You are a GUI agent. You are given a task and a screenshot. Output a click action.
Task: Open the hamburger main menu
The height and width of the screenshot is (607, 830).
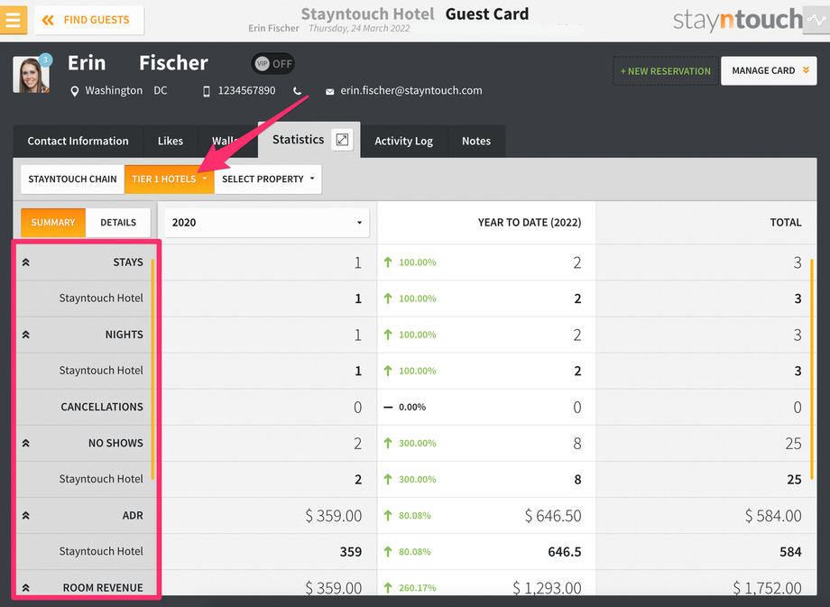point(14,20)
